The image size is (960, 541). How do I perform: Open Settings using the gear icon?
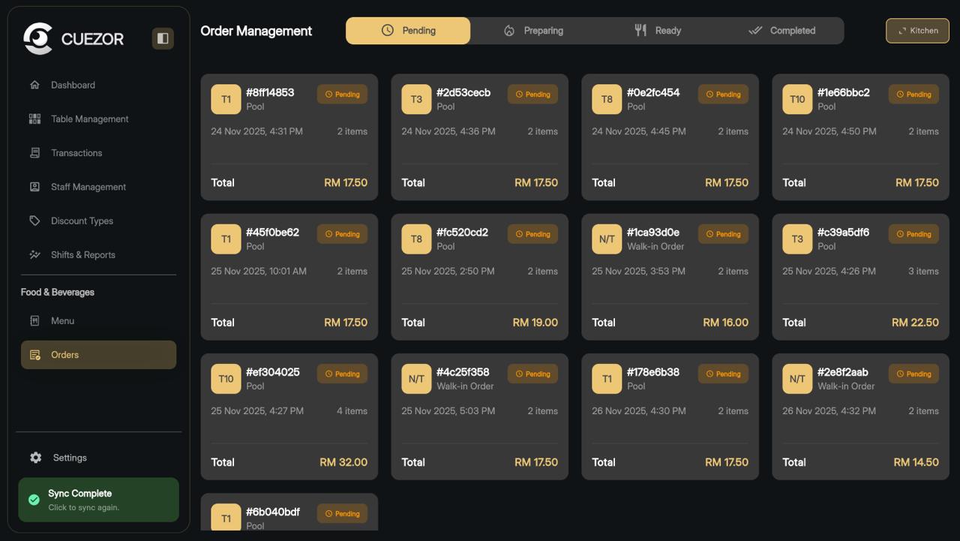pos(34,458)
